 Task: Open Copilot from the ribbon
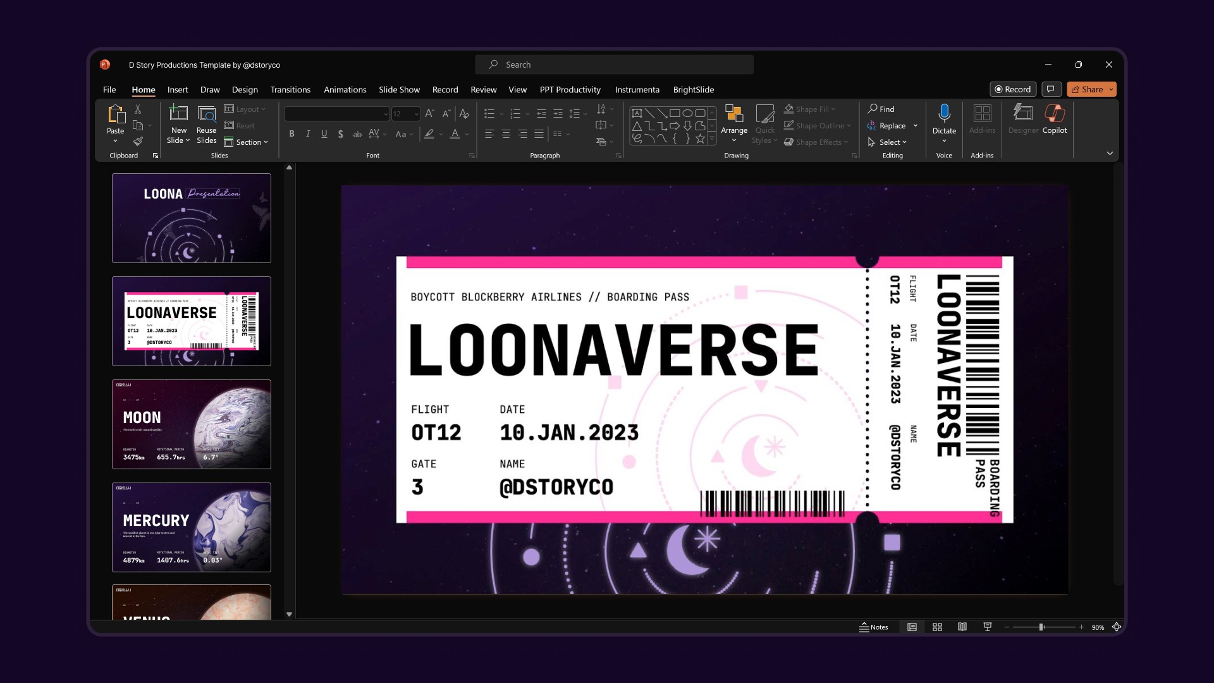pos(1054,119)
